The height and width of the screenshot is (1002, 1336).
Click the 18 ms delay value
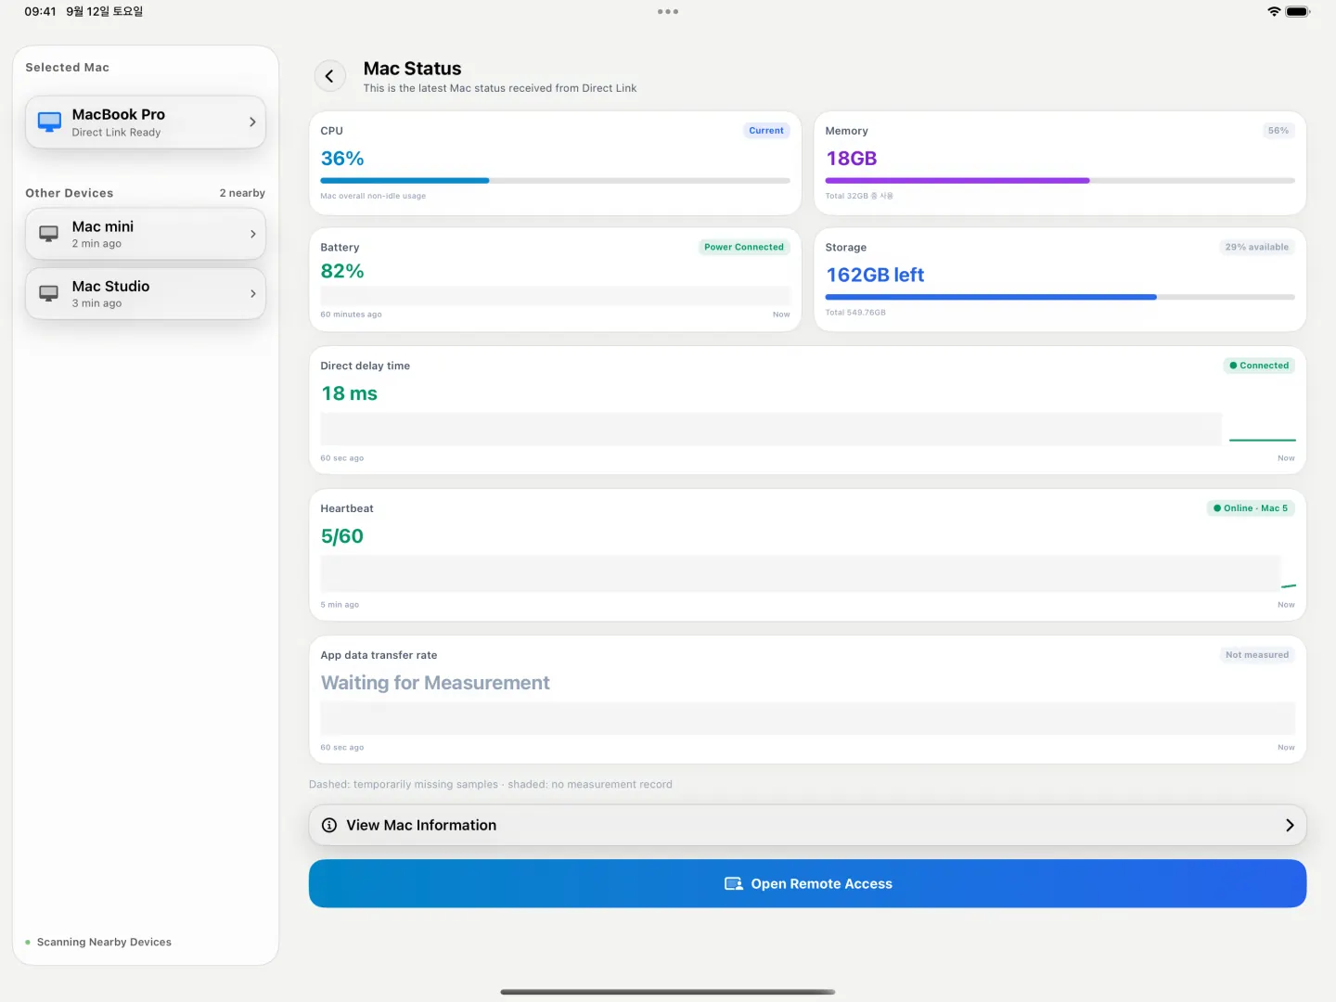(x=349, y=393)
